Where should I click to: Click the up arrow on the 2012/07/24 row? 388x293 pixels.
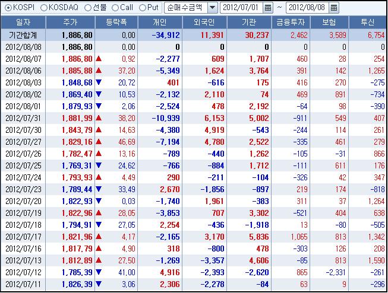99,177
